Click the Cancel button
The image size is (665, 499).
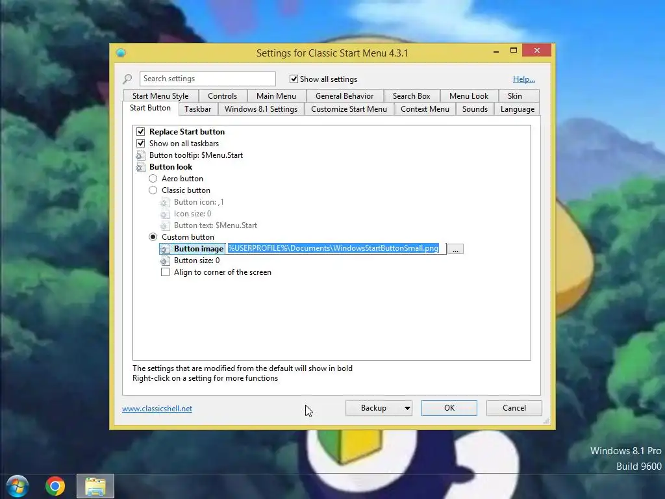[x=514, y=408]
